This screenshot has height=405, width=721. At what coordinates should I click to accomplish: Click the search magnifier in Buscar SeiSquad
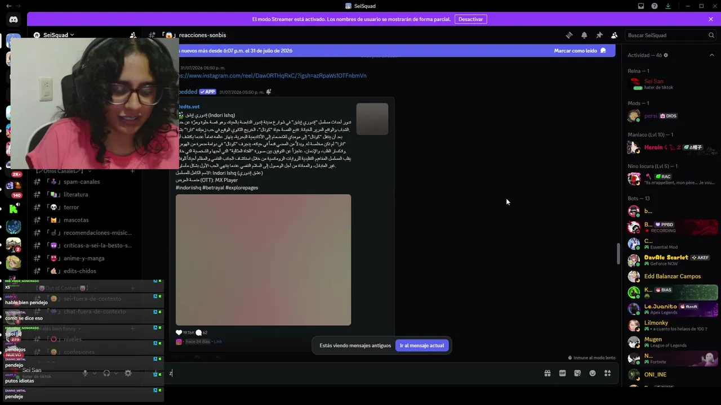pos(711,35)
